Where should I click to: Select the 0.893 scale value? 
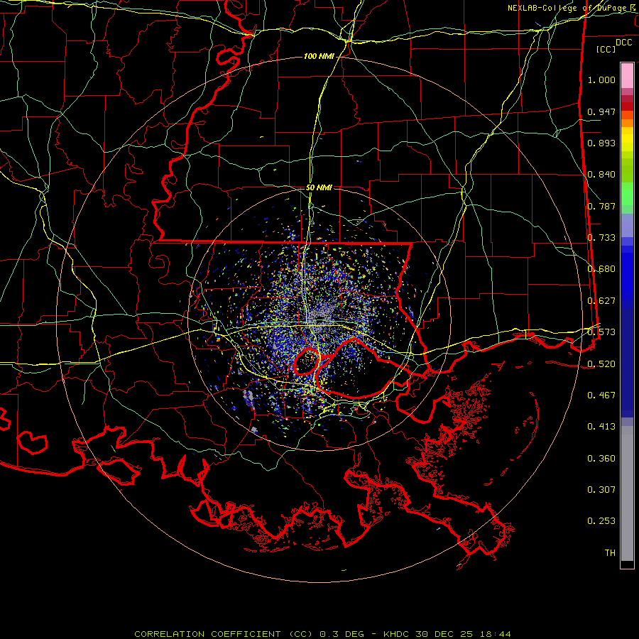(601, 143)
